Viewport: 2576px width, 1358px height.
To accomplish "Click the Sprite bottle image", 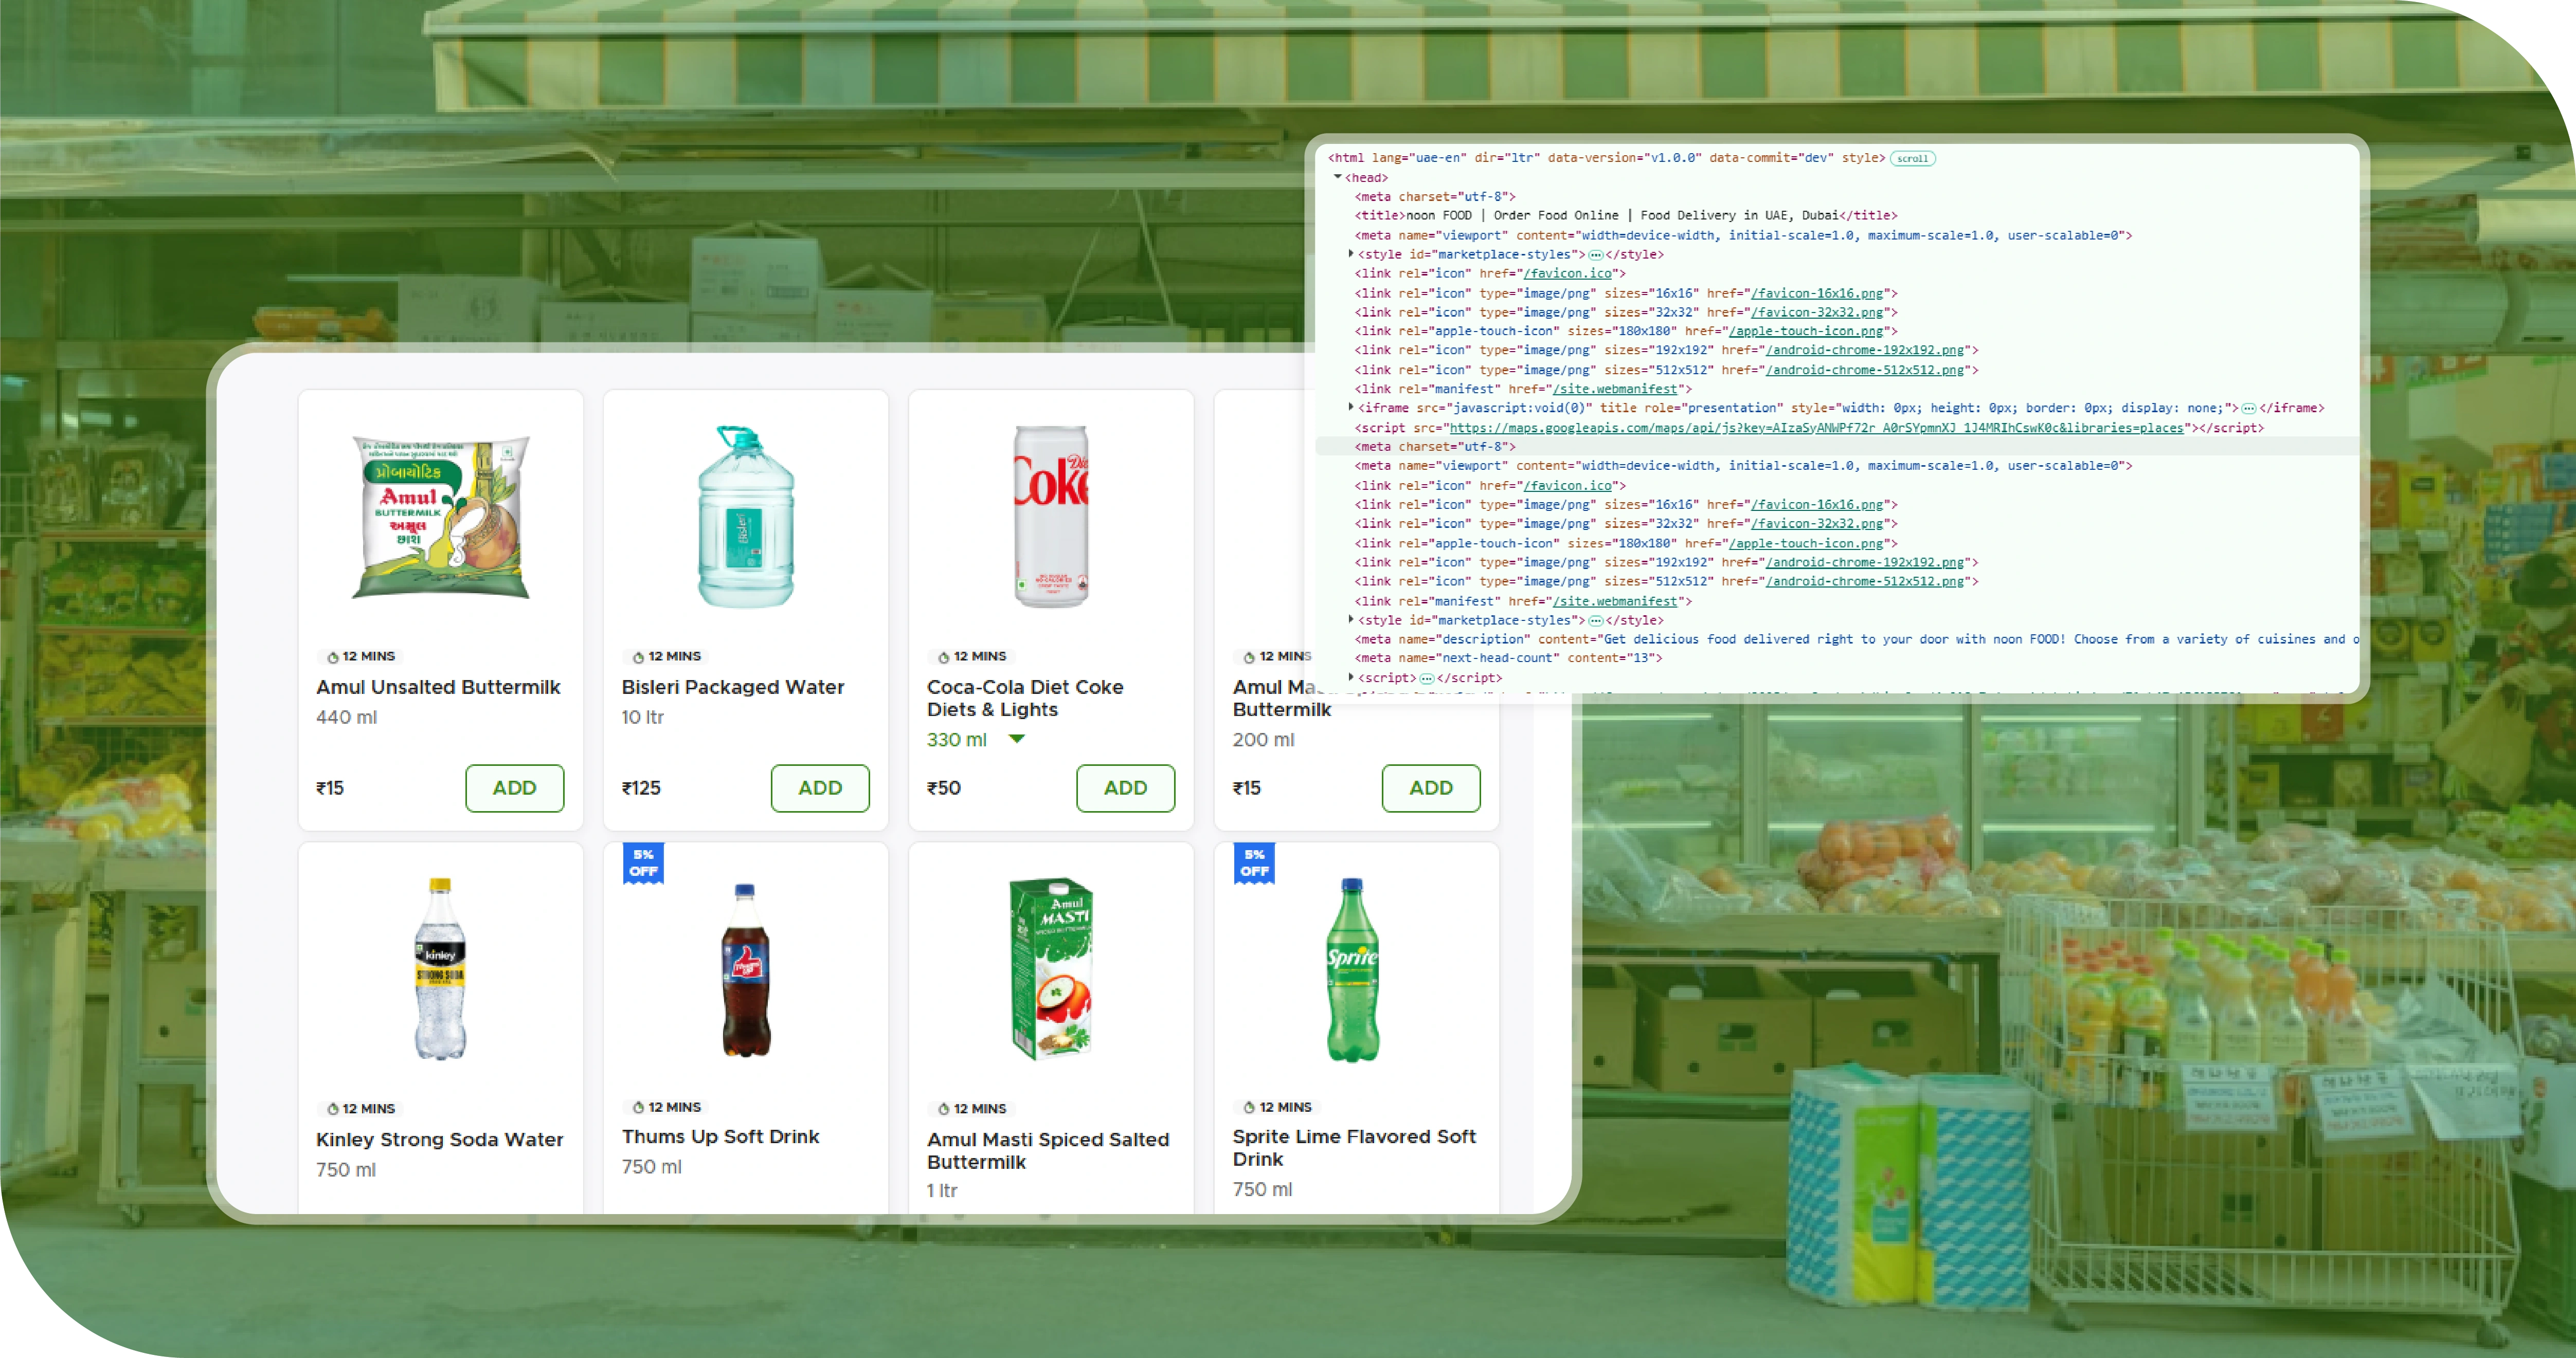I will tap(1353, 969).
